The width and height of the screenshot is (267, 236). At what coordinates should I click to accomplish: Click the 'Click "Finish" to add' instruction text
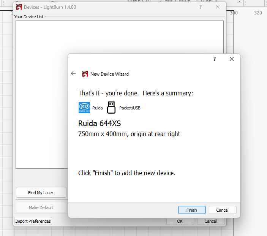point(127,173)
